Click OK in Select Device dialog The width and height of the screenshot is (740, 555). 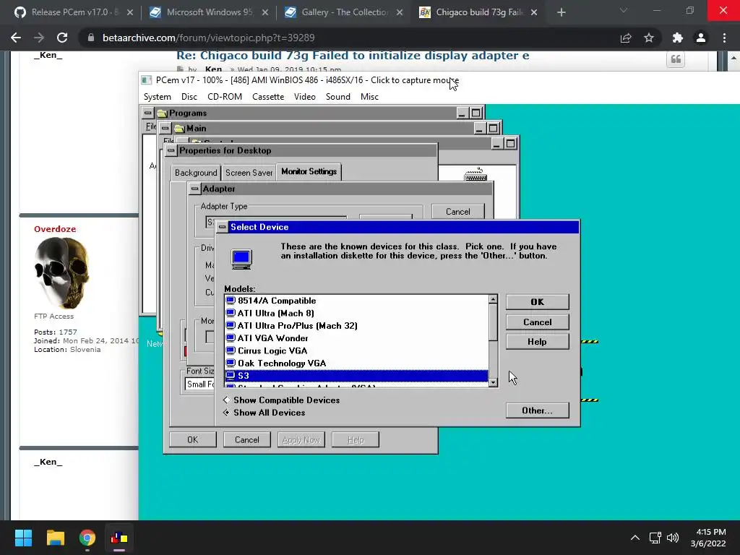537,302
